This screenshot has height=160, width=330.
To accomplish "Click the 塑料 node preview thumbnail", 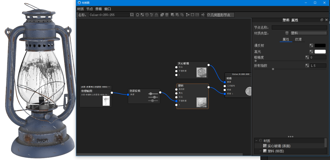I will click(201, 102).
